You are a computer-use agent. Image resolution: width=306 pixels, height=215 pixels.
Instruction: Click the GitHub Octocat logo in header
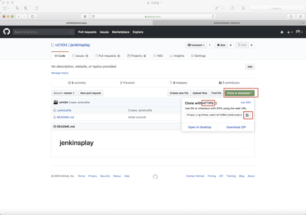click(6, 32)
